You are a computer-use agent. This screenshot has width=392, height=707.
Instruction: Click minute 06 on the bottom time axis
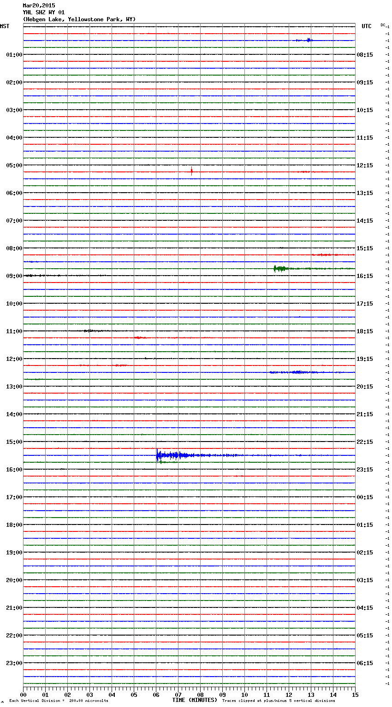click(x=156, y=695)
